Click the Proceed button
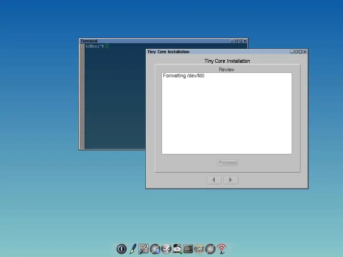This screenshot has width=343, height=257. tap(227, 163)
